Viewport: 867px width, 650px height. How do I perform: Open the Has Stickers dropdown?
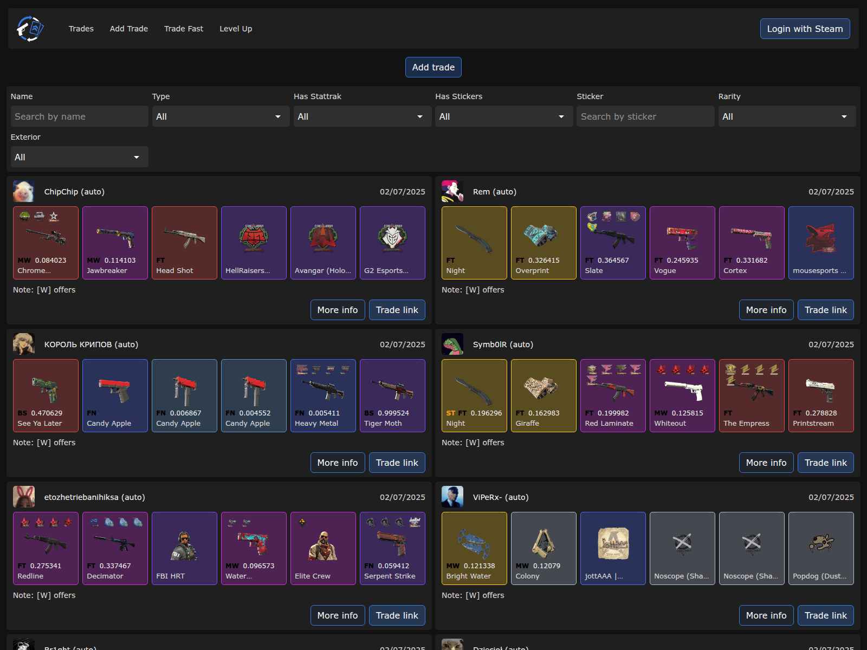click(x=504, y=116)
